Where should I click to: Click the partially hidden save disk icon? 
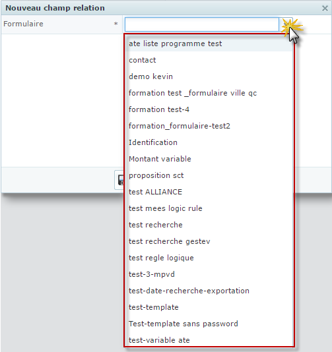(x=121, y=180)
